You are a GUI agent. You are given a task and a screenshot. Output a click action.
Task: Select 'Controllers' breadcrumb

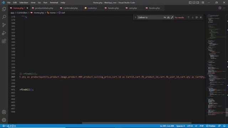(x=22, y=13)
